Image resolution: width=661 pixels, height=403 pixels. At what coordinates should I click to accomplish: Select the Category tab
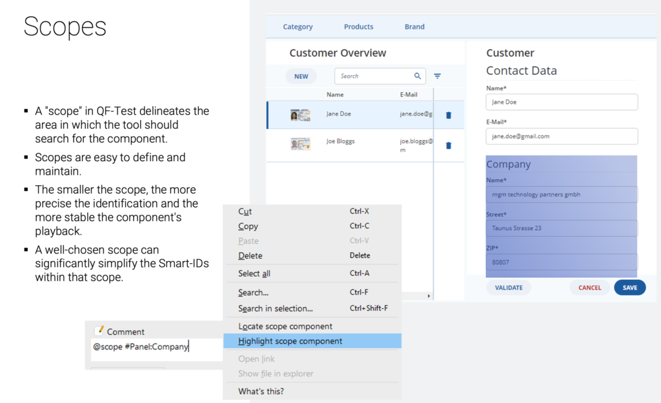298,26
